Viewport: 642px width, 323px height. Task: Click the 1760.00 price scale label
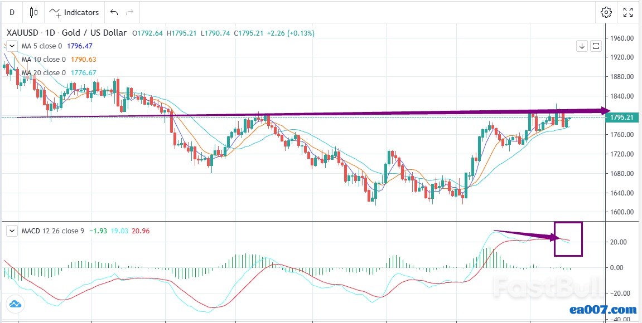pos(622,135)
